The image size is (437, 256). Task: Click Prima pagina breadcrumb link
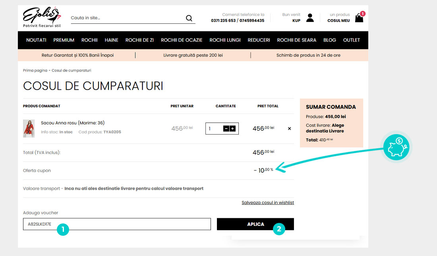coord(35,70)
